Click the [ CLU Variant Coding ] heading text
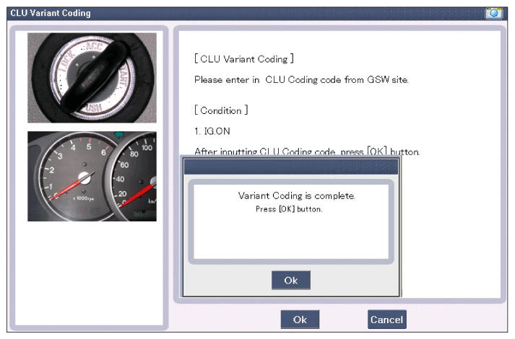Screen dimensions: 515x339 [243, 58]
